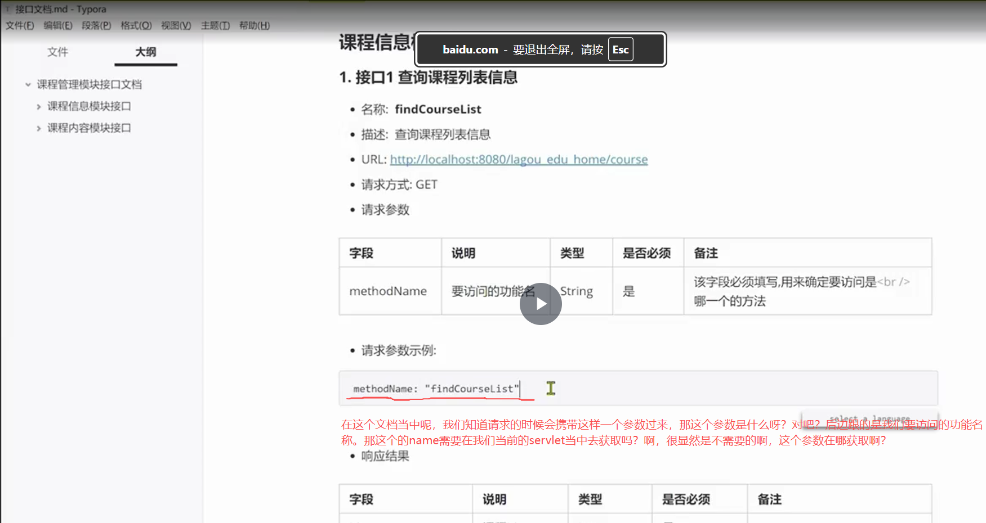The image size is (986, 523).
Task: Open the 编辑(E) menu
Action: (x=58, y=25)
